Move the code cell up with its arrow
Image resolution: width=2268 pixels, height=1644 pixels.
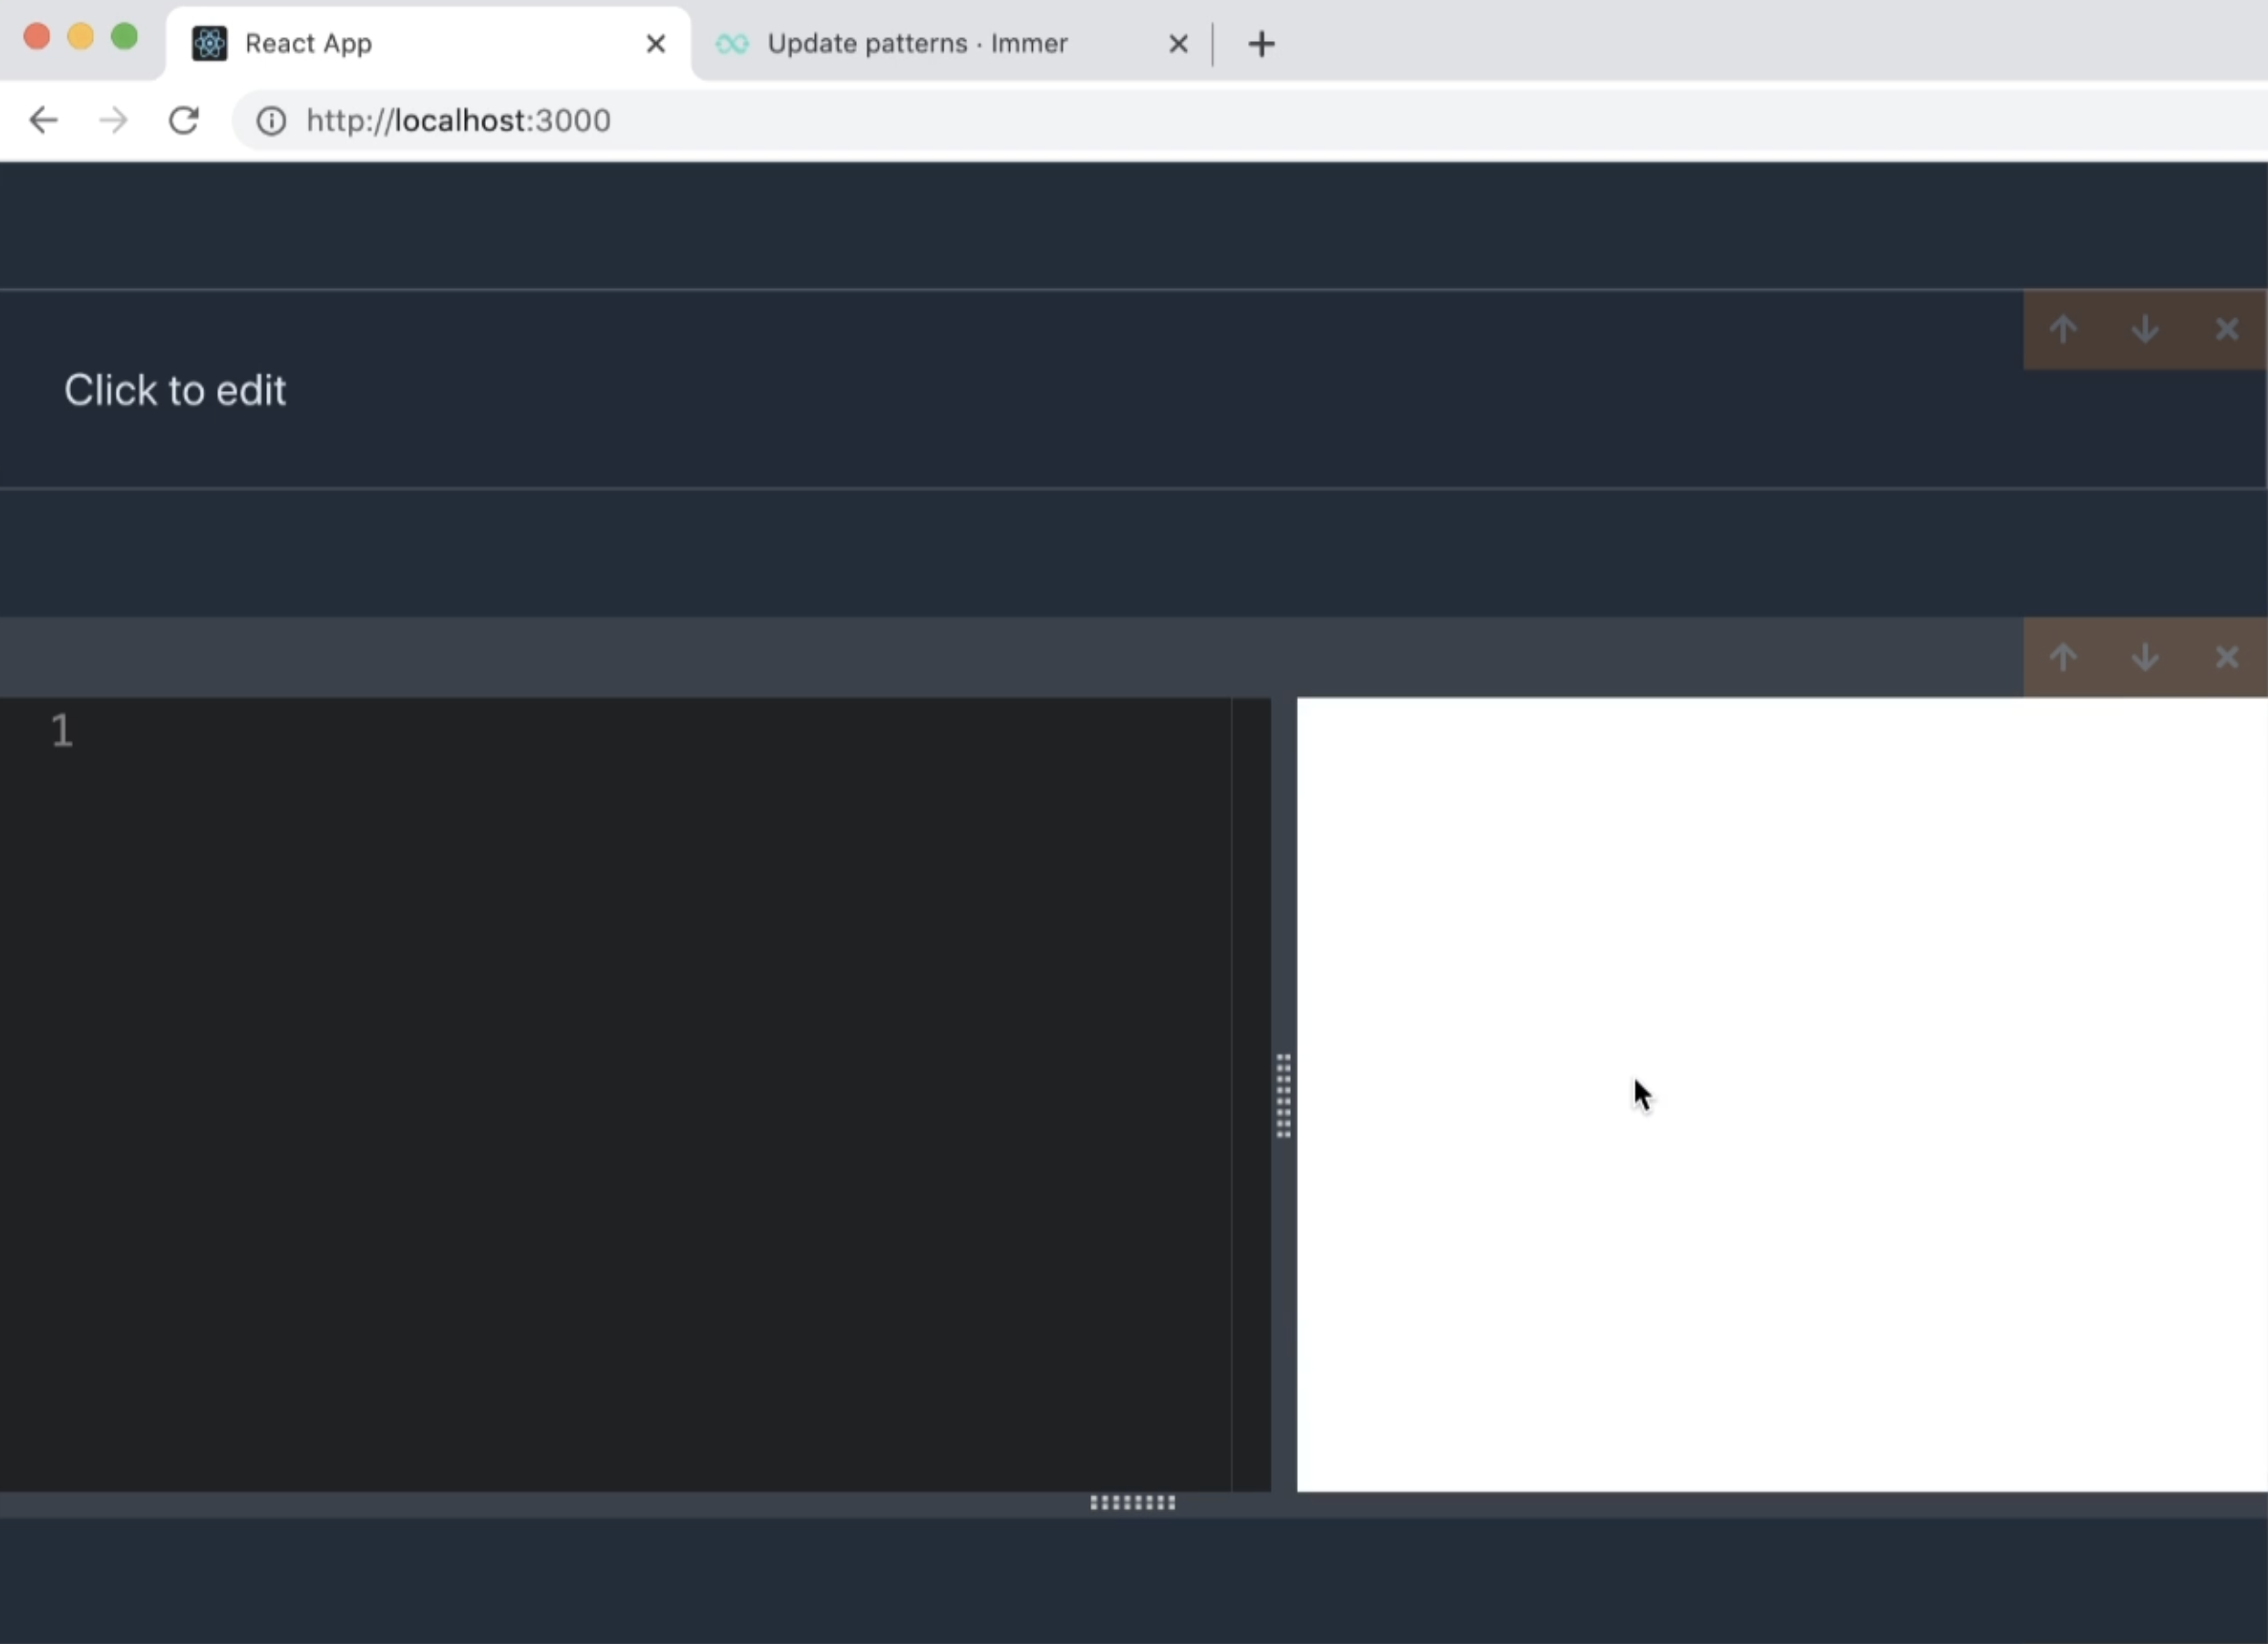[x=2063, y=657]
